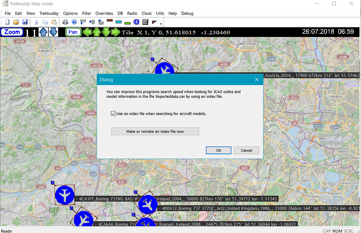
Task: Click the Austria 2014 aircraft label
Action: (311, 75)
